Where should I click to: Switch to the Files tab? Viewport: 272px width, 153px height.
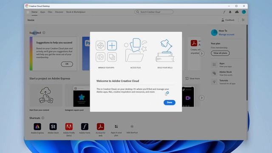[x=50, y=12]
